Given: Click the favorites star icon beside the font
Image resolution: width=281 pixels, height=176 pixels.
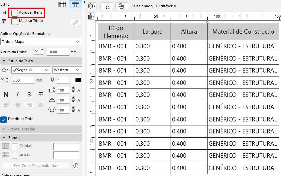Looking at the screenshot, I should pyautogui.click(x=5, y=70).
